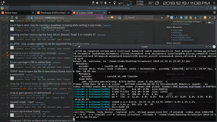The width and height of the screenshot is (217, 122).
Task: Click the pause circle icon on reddit sidebar
Action: coord(206,23)
